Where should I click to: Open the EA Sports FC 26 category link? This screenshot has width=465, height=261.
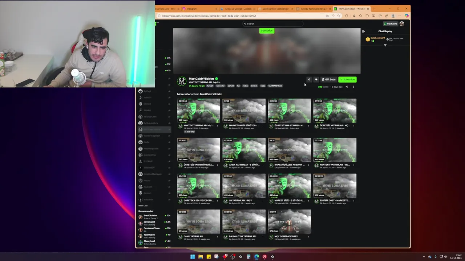[197, 86]
